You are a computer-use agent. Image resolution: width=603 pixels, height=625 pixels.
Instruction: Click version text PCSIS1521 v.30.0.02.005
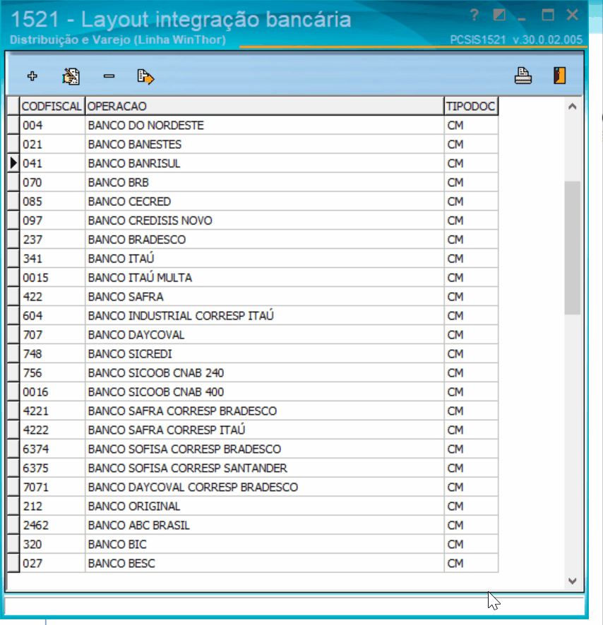click(x=516, y=40)
